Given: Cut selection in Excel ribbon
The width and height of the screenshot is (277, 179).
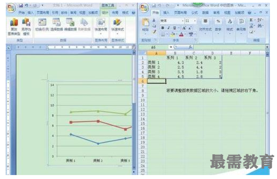Looking at the screenshot, I should [154, 21].
